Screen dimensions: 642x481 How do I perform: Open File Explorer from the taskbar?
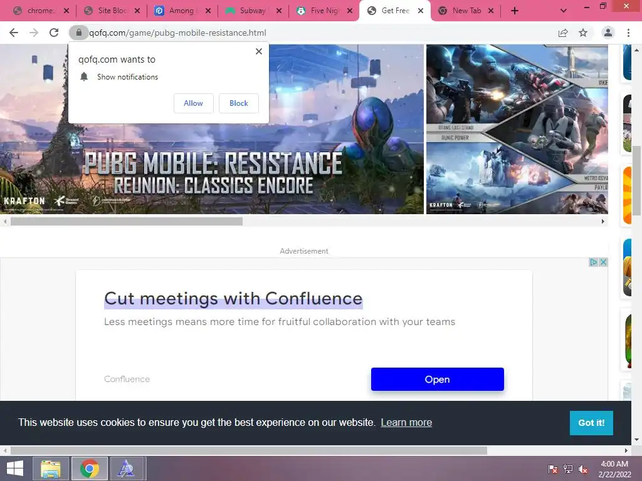[x=50, y=468]
